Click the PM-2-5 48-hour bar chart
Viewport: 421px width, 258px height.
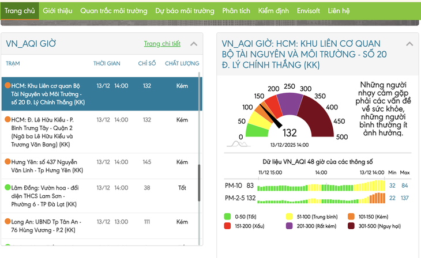(321, 199)
